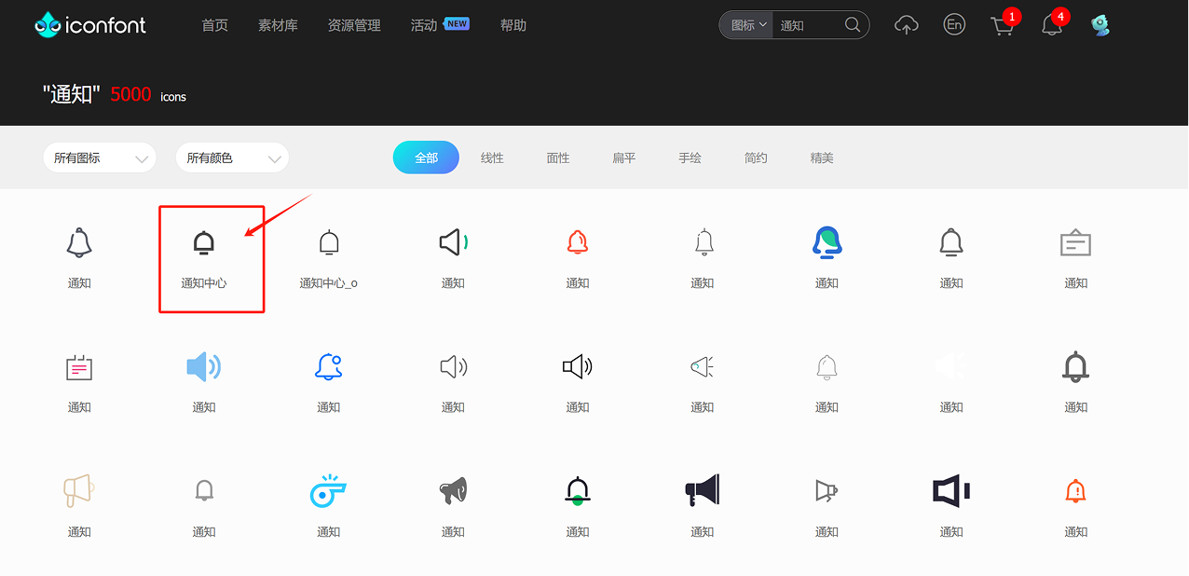Select the red bell 通知 icon in first row

[577, 241]
